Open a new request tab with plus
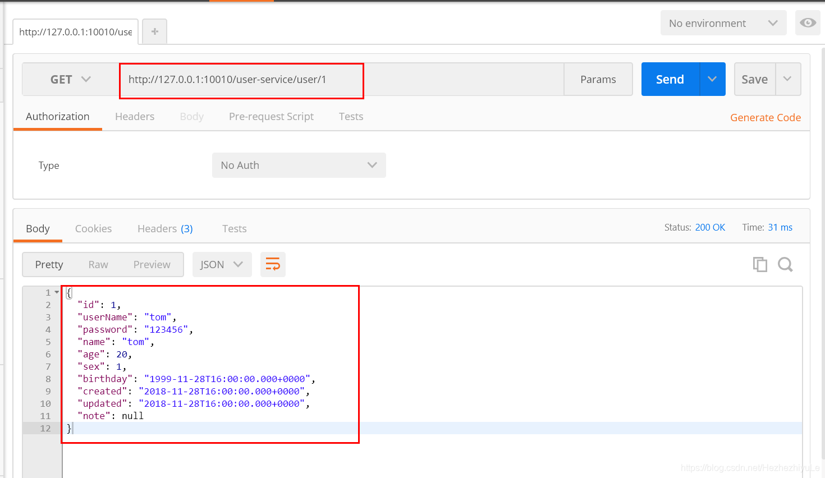This screenshot has width=825, height=478. pyautogui.click(x=155, y=31)
